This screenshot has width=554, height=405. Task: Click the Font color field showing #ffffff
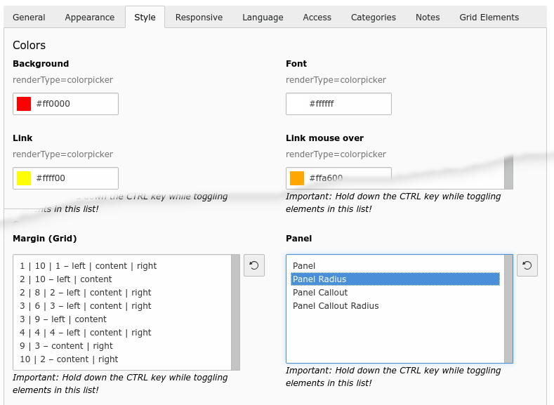coord(338,104)
